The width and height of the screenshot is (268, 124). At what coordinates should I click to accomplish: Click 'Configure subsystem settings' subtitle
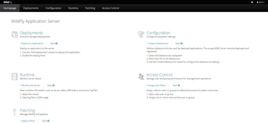pos(161,37)
